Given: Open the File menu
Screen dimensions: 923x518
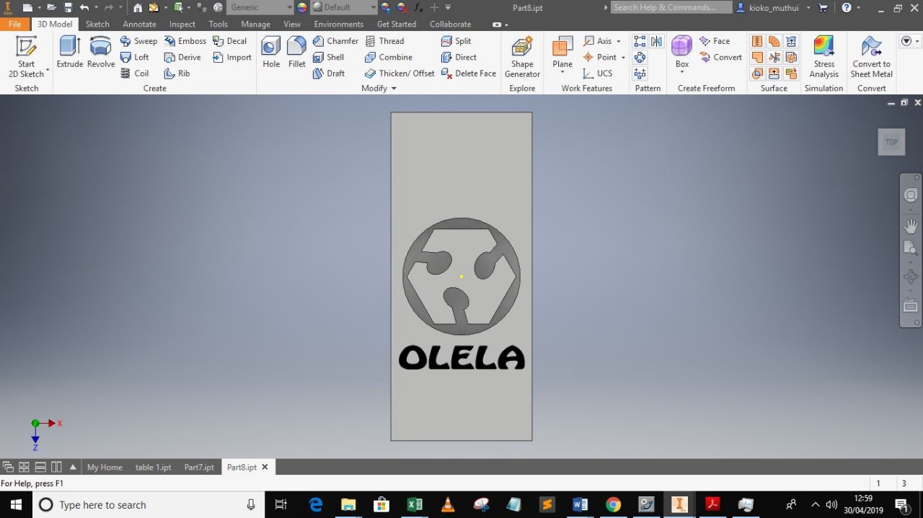Looking at the screenshot, I should [15, 24].
